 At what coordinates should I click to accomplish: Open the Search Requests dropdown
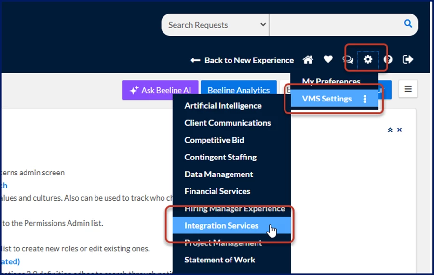215,25
